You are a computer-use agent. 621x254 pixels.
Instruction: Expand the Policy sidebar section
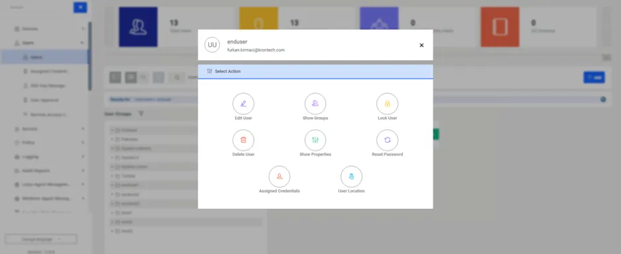(83, 142)
